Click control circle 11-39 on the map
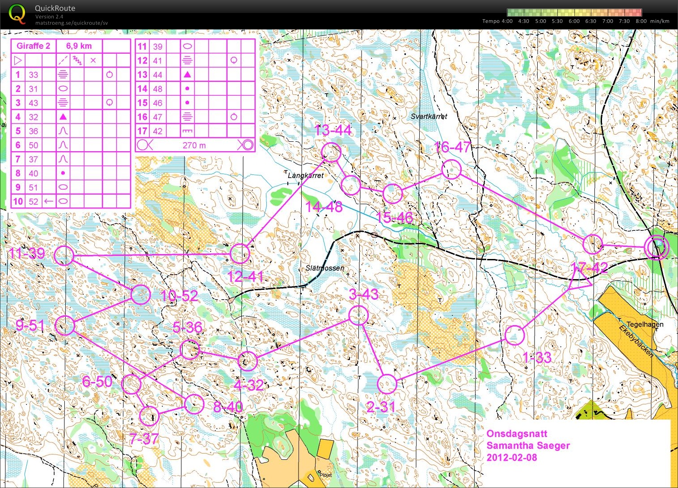 [x=64, y=255]
